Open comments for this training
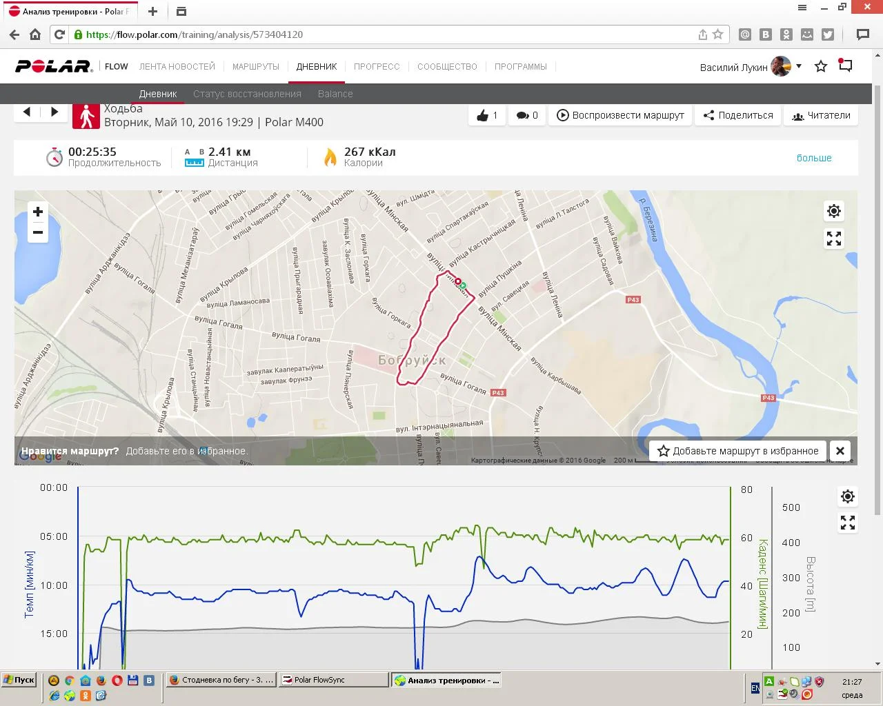Viewport: 883px width, 706px height. (x=527, y=115)
